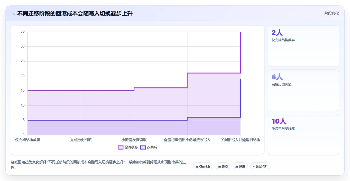Screen dimensions: 350x181
Task: Click the y-axis value 5
Action: (24, 120)
